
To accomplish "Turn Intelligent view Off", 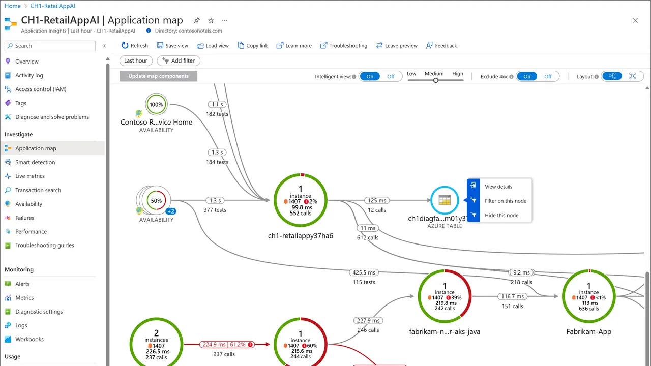I will (391, 76).
